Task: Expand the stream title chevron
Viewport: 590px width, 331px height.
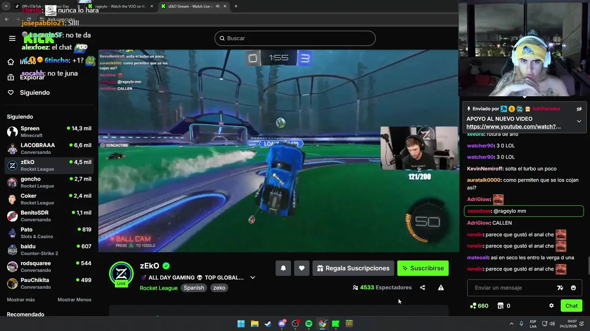Action: point(253,278)
